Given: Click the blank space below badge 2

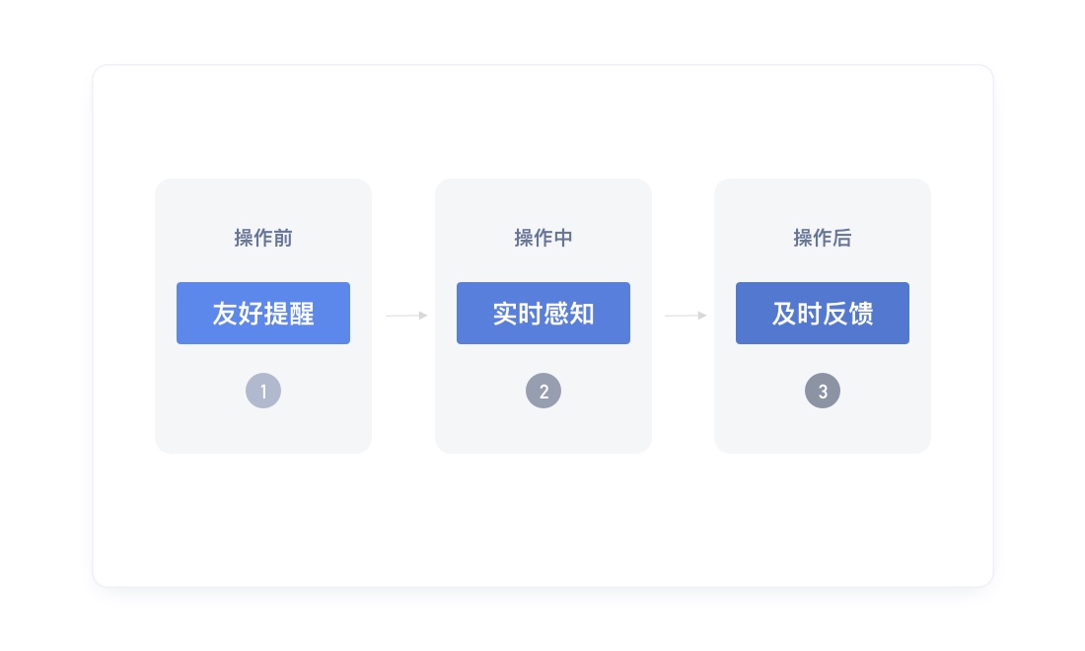Looking at the screenshot, I should coord(543,432).
